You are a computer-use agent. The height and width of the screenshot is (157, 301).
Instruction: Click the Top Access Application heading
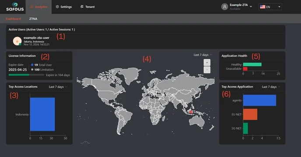tap(237, 86)
